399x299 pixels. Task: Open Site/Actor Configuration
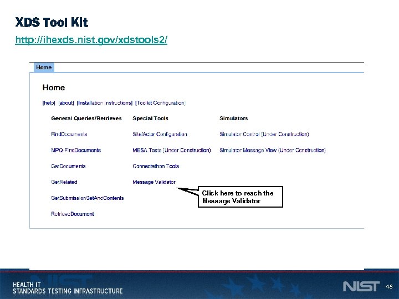coord(160,134)
